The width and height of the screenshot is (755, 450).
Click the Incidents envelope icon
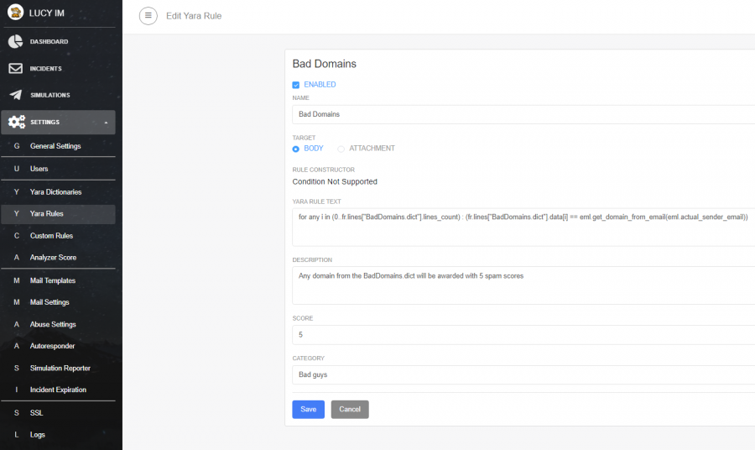point(15,68)
